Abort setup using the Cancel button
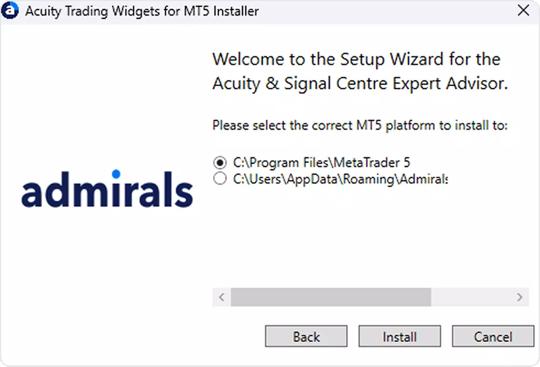Screen dimensions: 540x367 point(493,336)
